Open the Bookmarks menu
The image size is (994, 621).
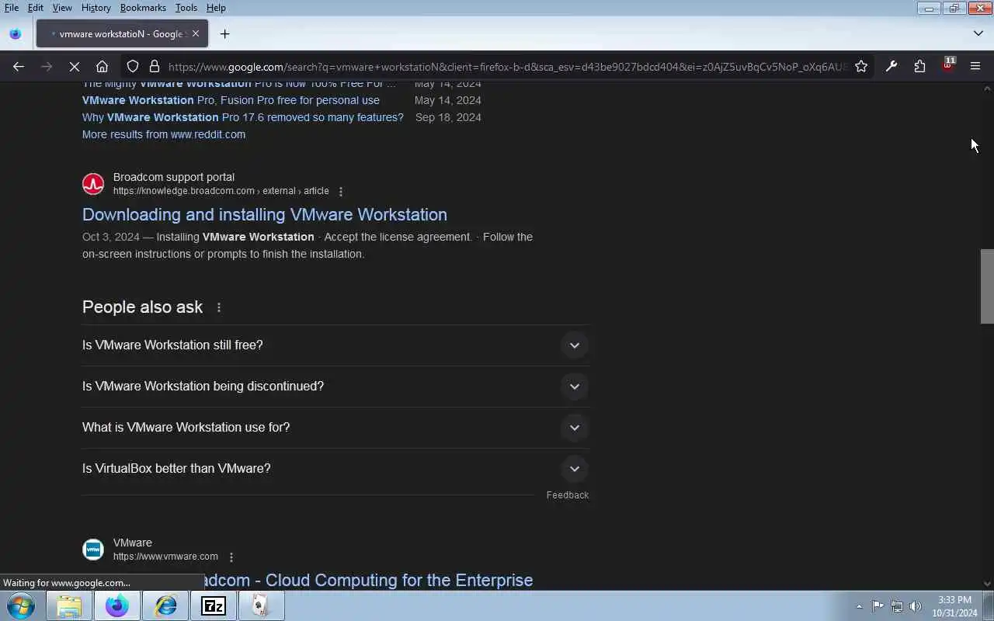[143, 8]
